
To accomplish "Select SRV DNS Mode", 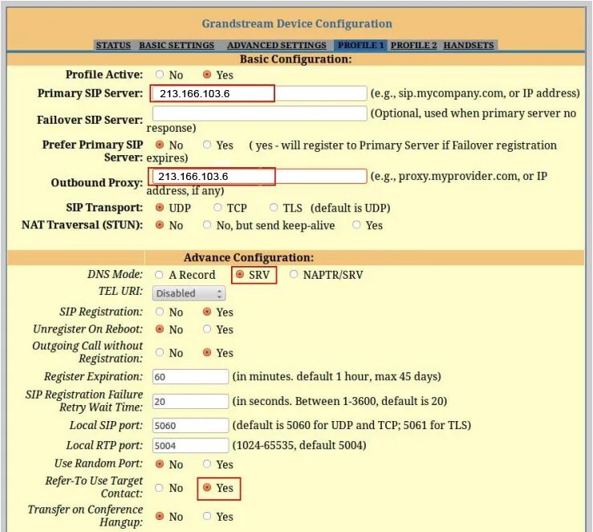I will tap(240, 274).
